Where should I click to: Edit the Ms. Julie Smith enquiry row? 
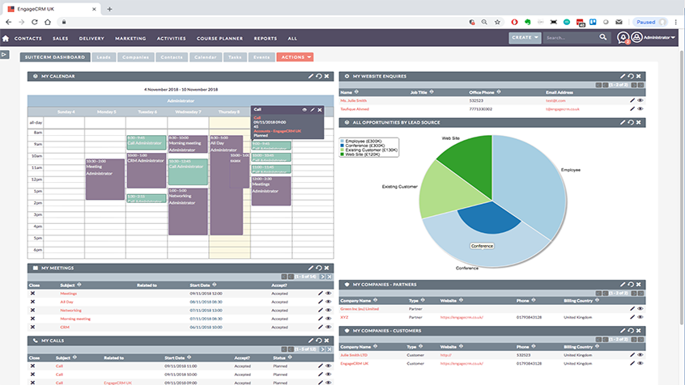[x=632, y=100]
